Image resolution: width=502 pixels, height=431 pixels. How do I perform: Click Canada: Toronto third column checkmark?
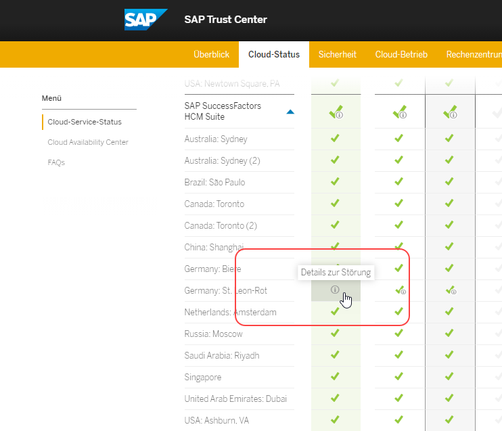pos(449,203)
